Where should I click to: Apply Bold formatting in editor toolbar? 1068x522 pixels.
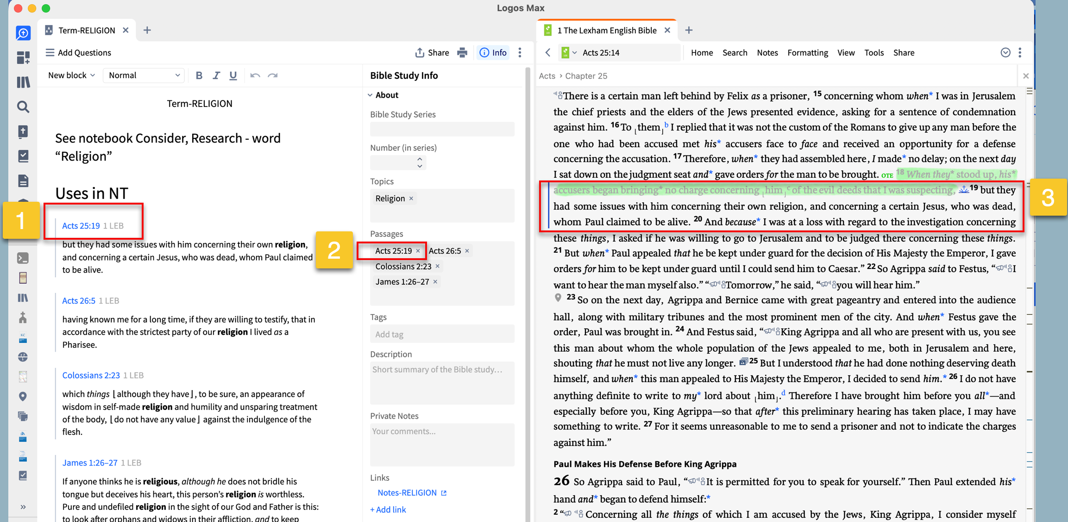199,75
